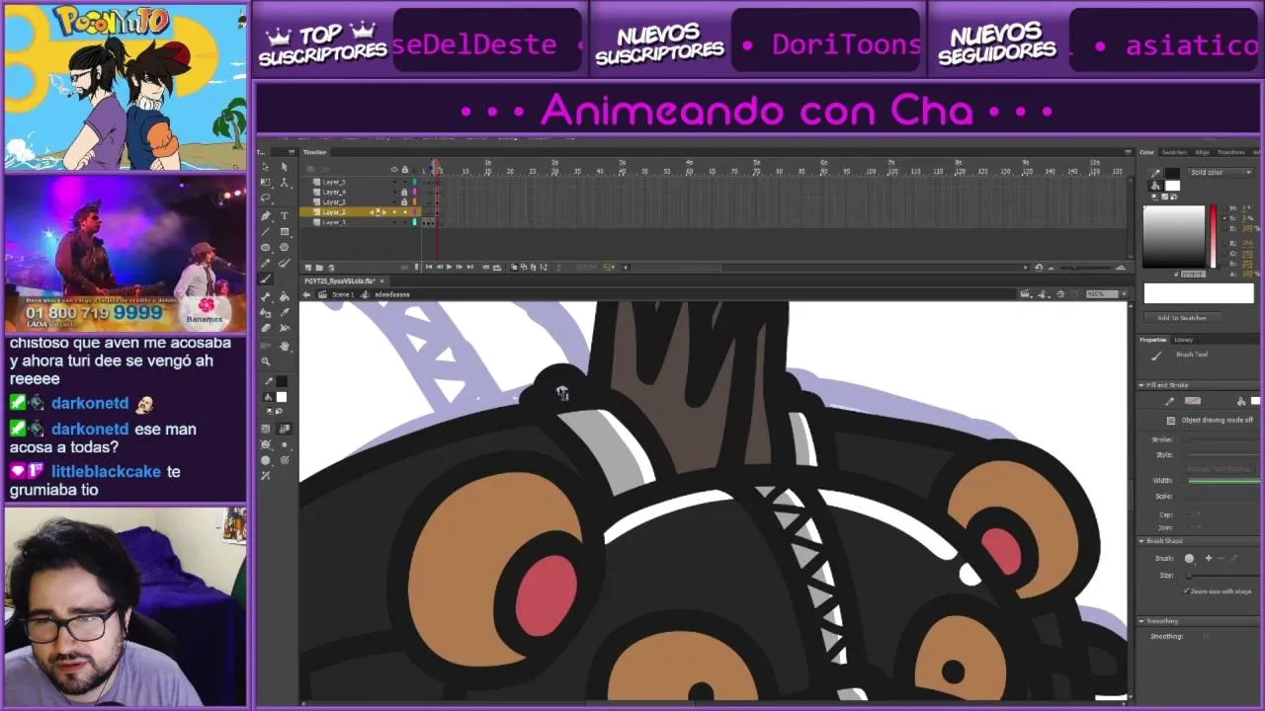
Task: Delete layer using trash icon
Action: click(x=331, y=267)
